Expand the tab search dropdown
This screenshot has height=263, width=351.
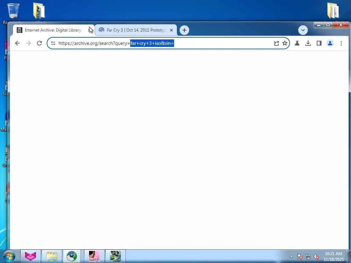pyautogui.click(x=303, y=30)
